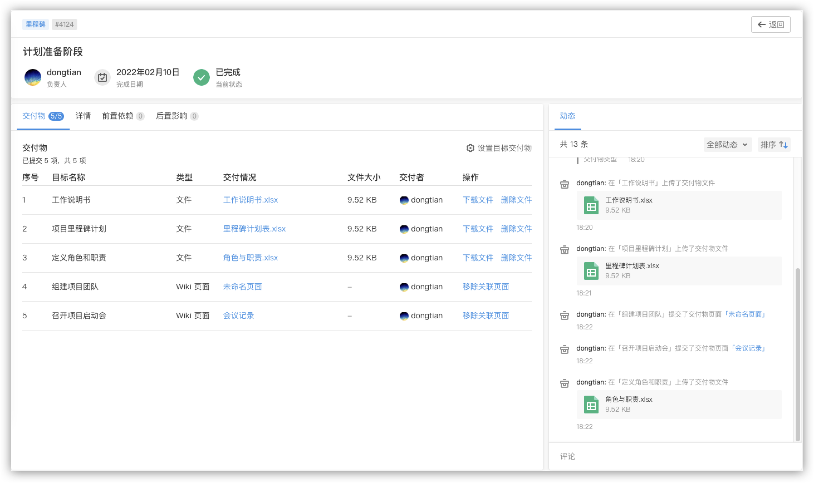Click the 里程碑 type tag at the top
Screen dimensions: 814x483
(35, 24)
